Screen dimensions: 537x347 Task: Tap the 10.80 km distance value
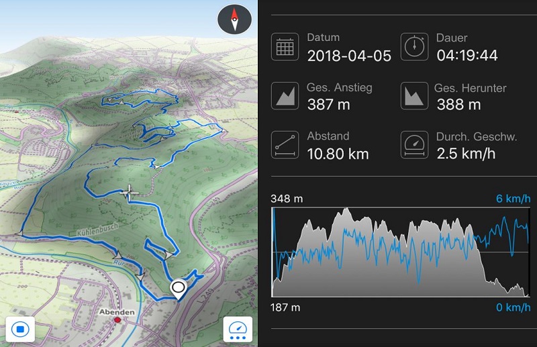click(x=338, y=154)
